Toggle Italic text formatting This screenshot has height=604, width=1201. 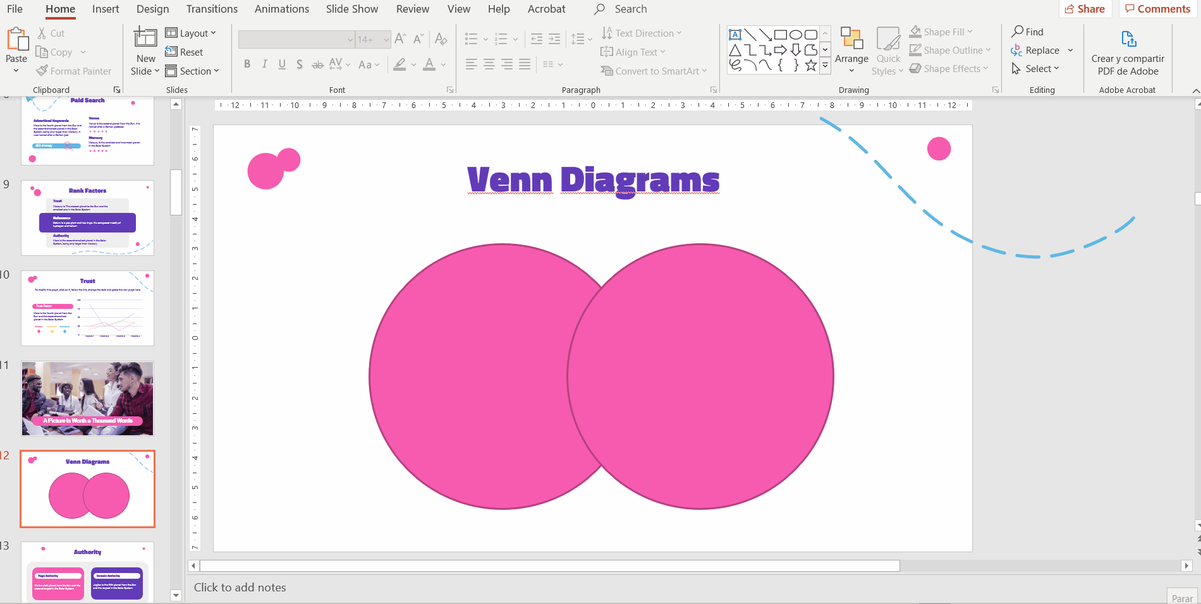pos(264,64)
